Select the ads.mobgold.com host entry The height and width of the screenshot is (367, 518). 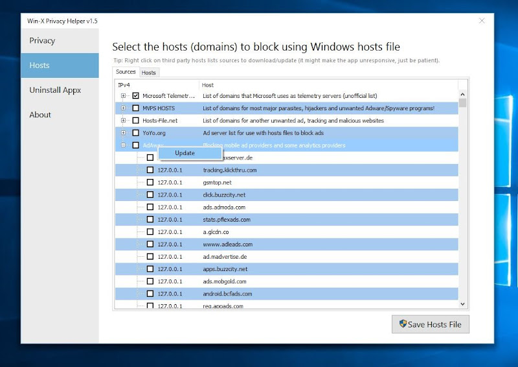click(x=224, y=281)
